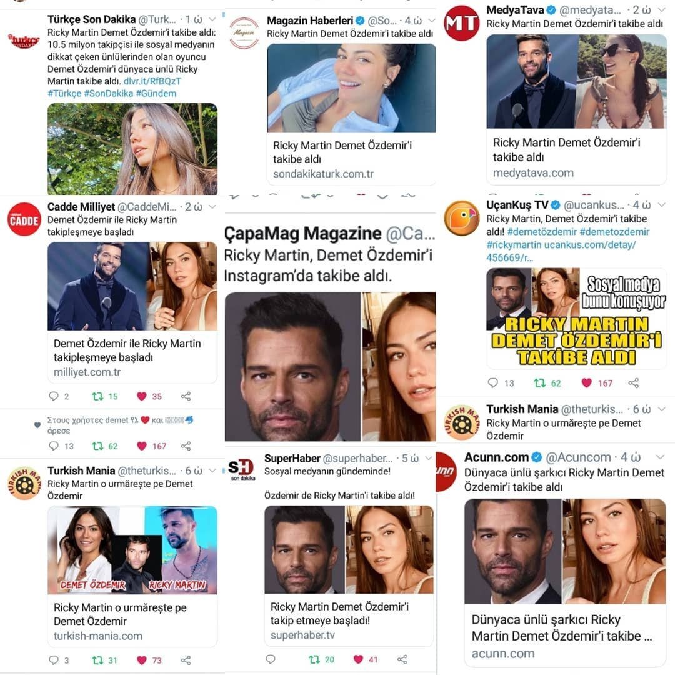Open the dlvr.it/RfBQzT link

(152, 81)
